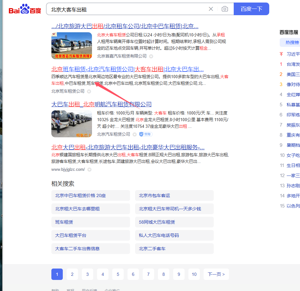
Task: Open the 北京旅游大巴出租 result link
Action: [x=125, y=26]
